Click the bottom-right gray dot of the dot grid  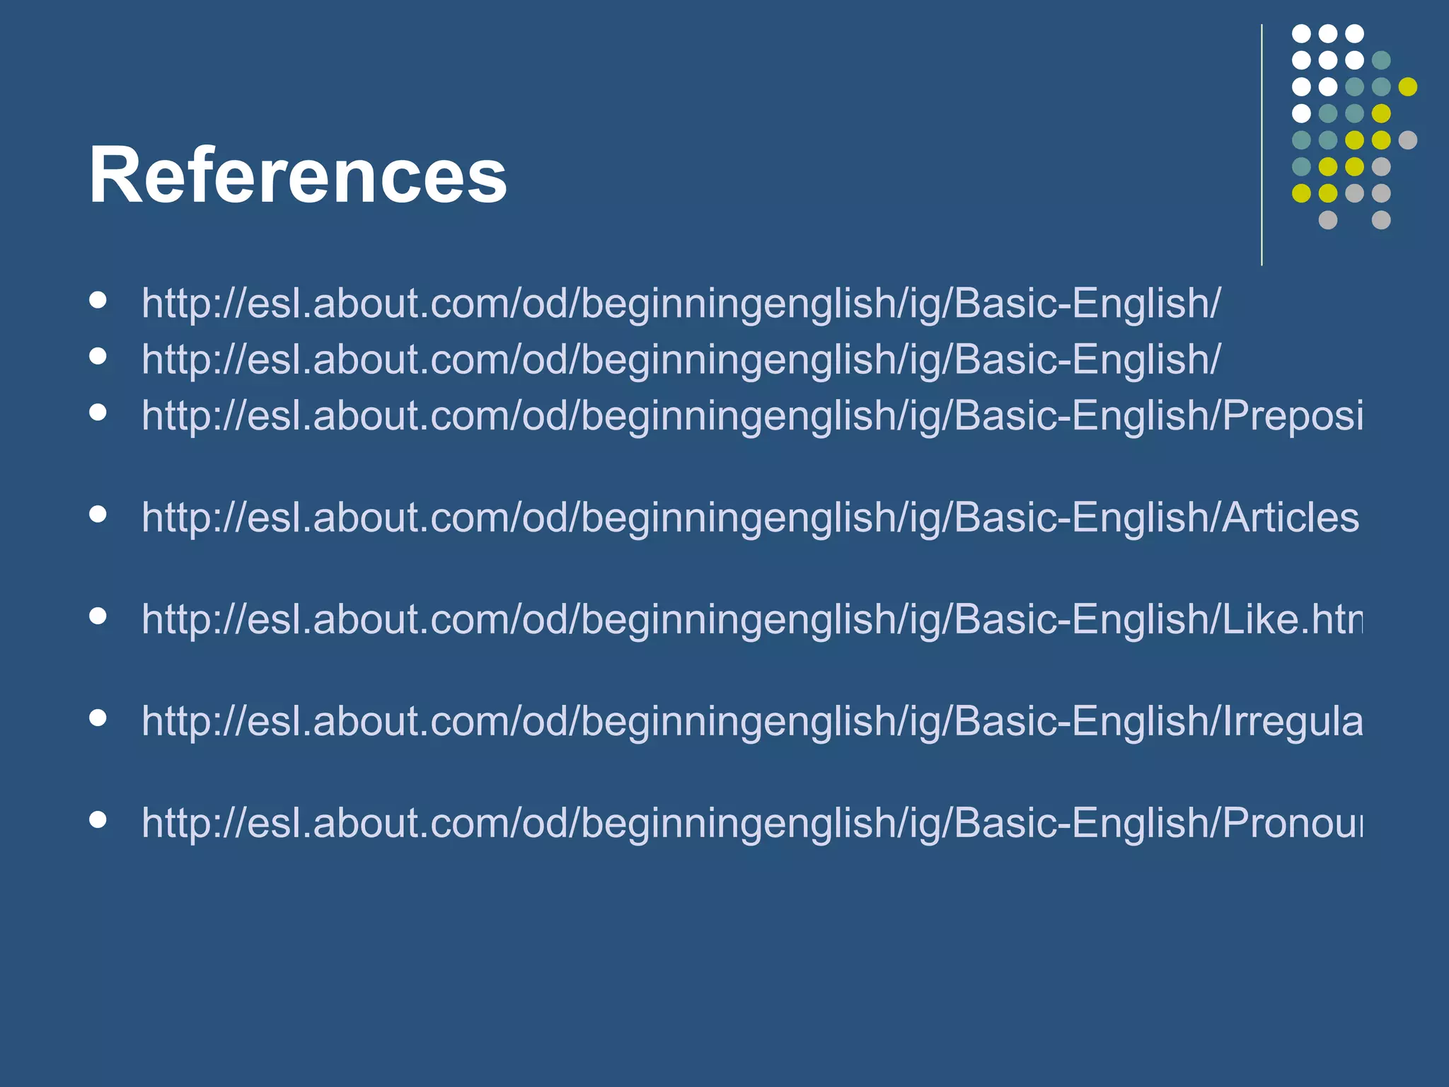click(1381, 220)
